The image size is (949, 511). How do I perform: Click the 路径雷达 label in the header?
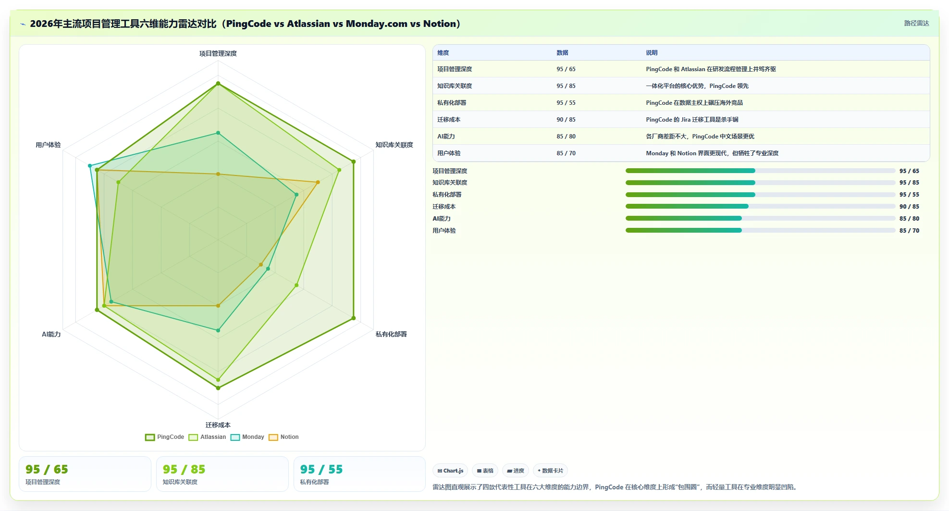916,23
